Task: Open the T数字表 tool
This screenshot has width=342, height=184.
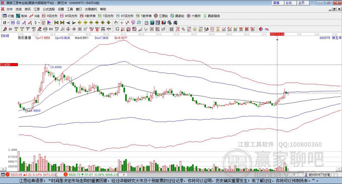Action: [x=144, y=16]
